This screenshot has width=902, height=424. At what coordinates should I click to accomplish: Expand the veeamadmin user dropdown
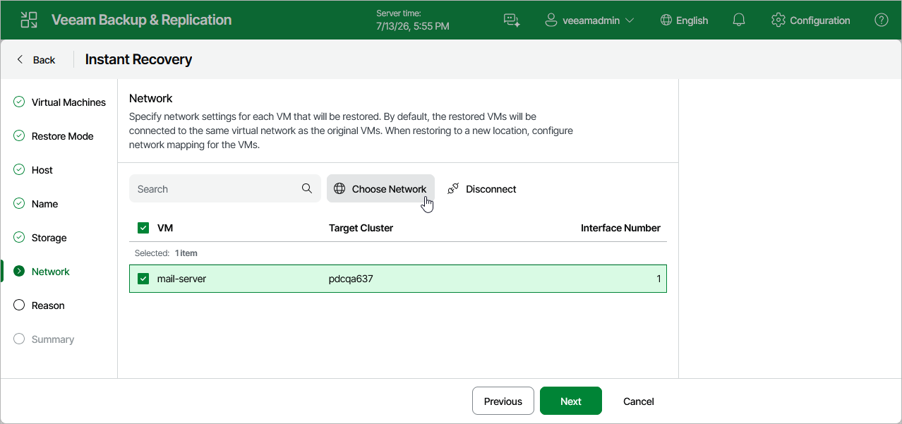(x=590, y=20)
